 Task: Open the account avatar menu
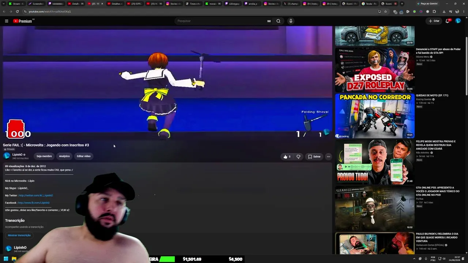click(x=458, y=21)
